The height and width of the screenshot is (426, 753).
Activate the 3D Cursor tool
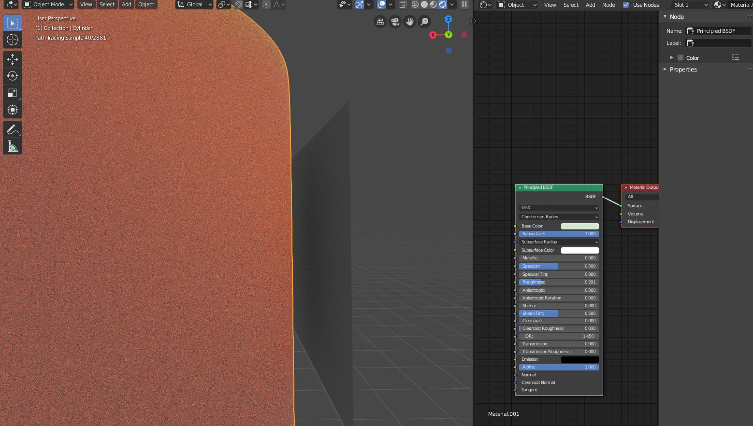coord(13,40)
